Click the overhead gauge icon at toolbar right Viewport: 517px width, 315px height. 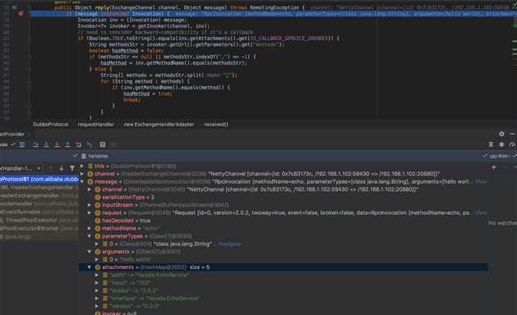click(512, 144)
